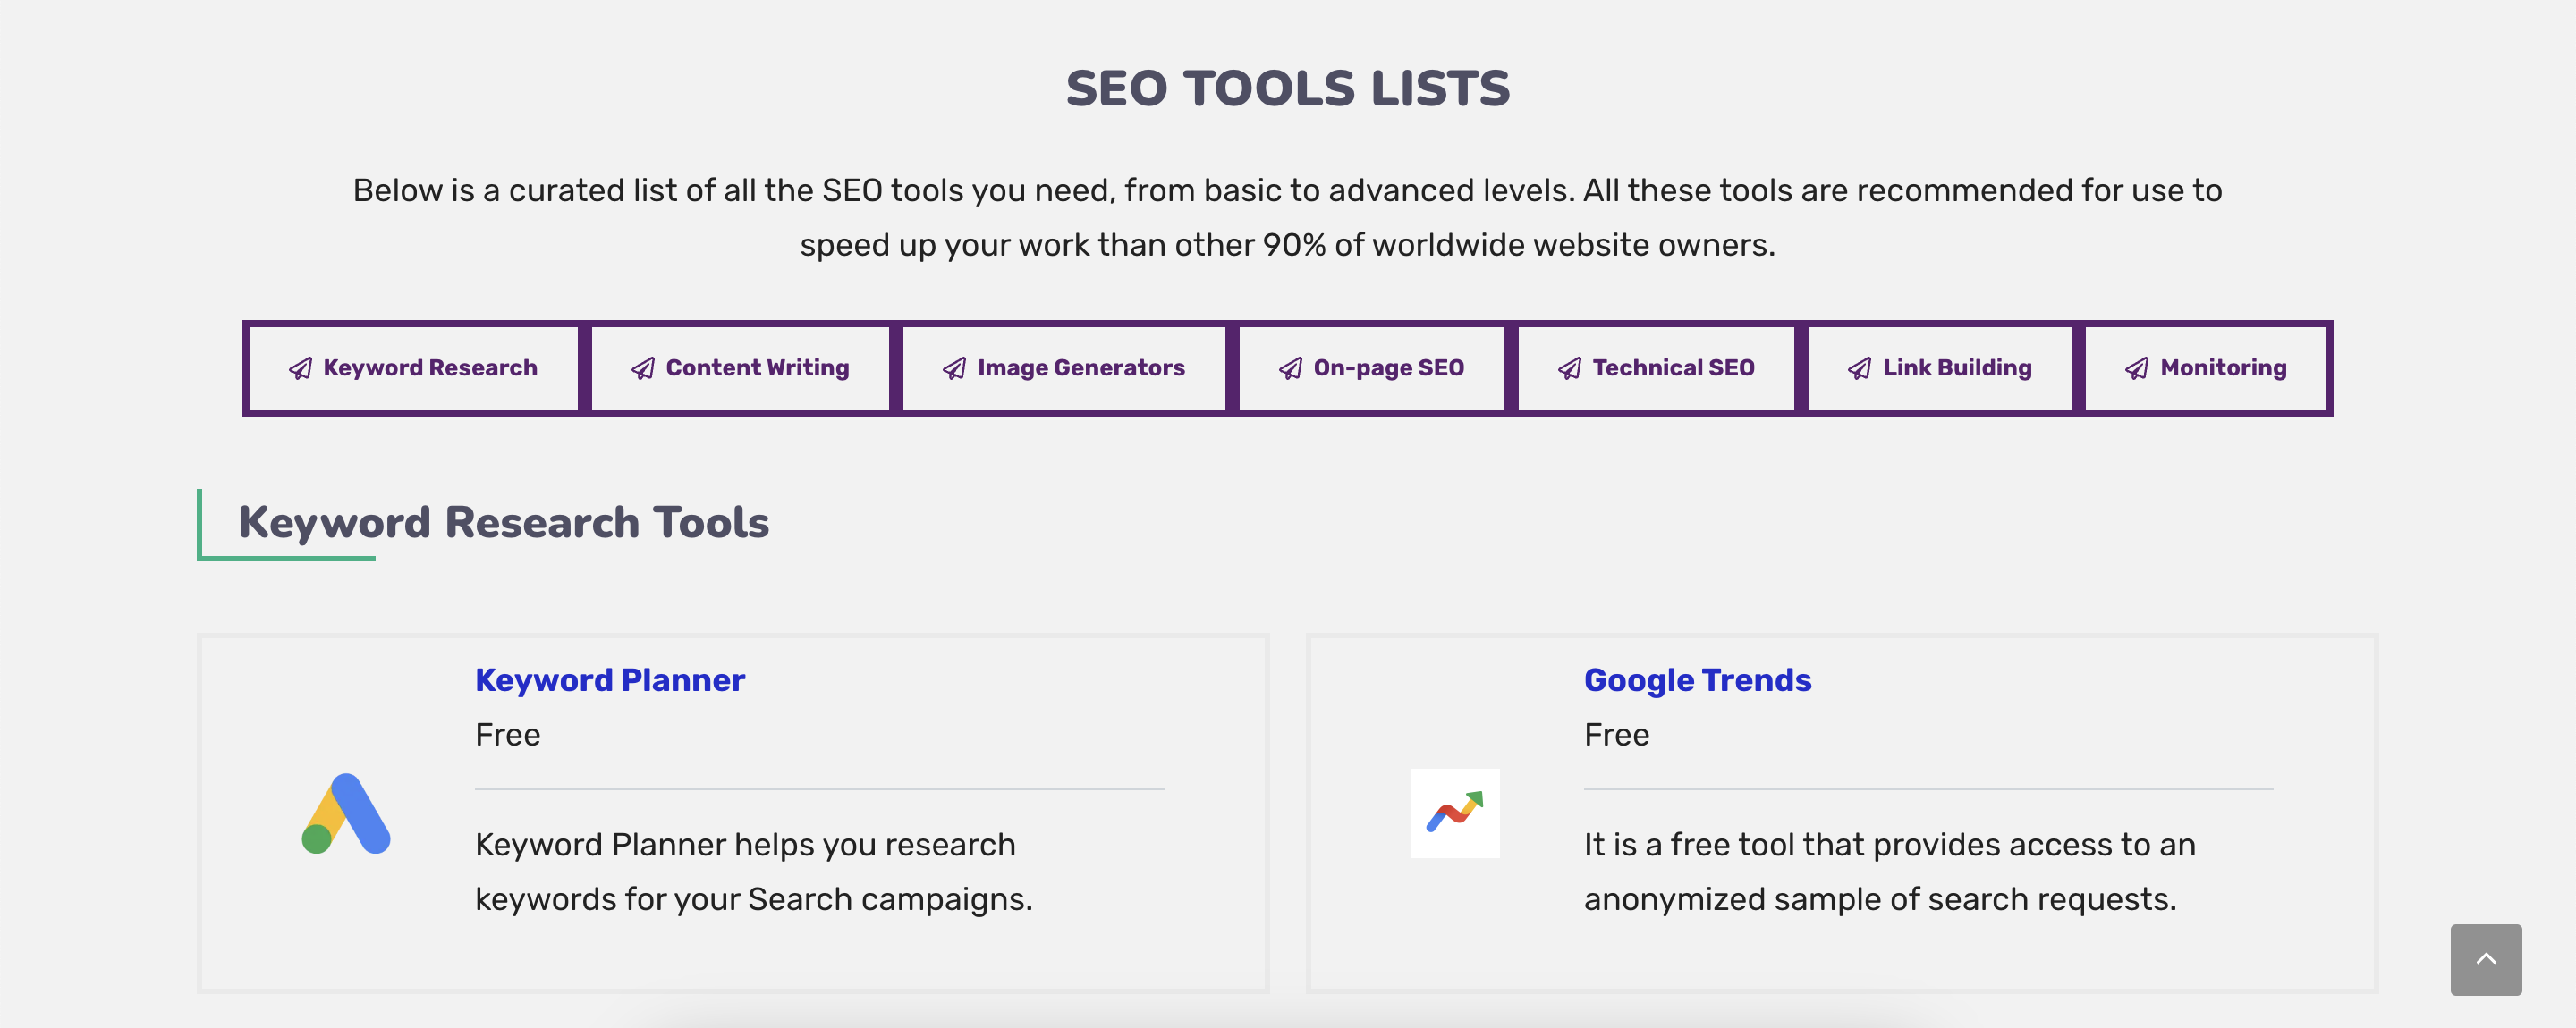Open the Keyword Planner link
The width and height of the screenshot is (2576, 1028).
click(x=609, y=680)
